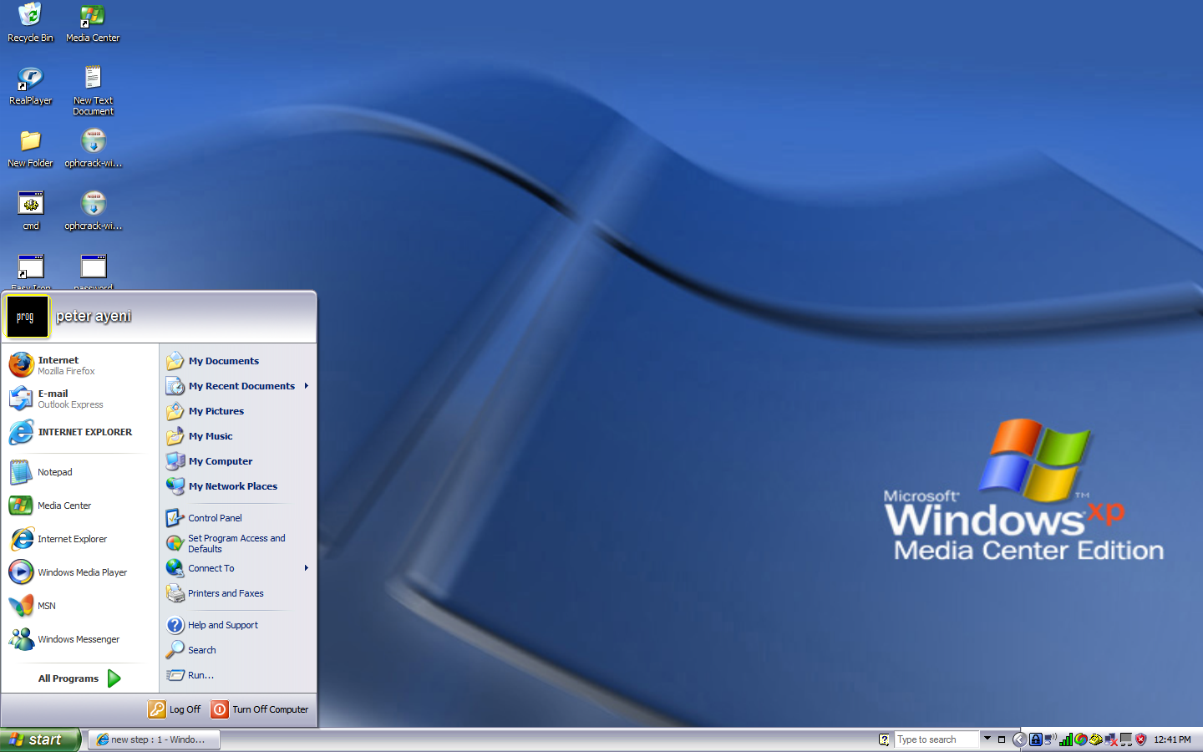Click the green signal bars tray icon

pos(1066,739)
